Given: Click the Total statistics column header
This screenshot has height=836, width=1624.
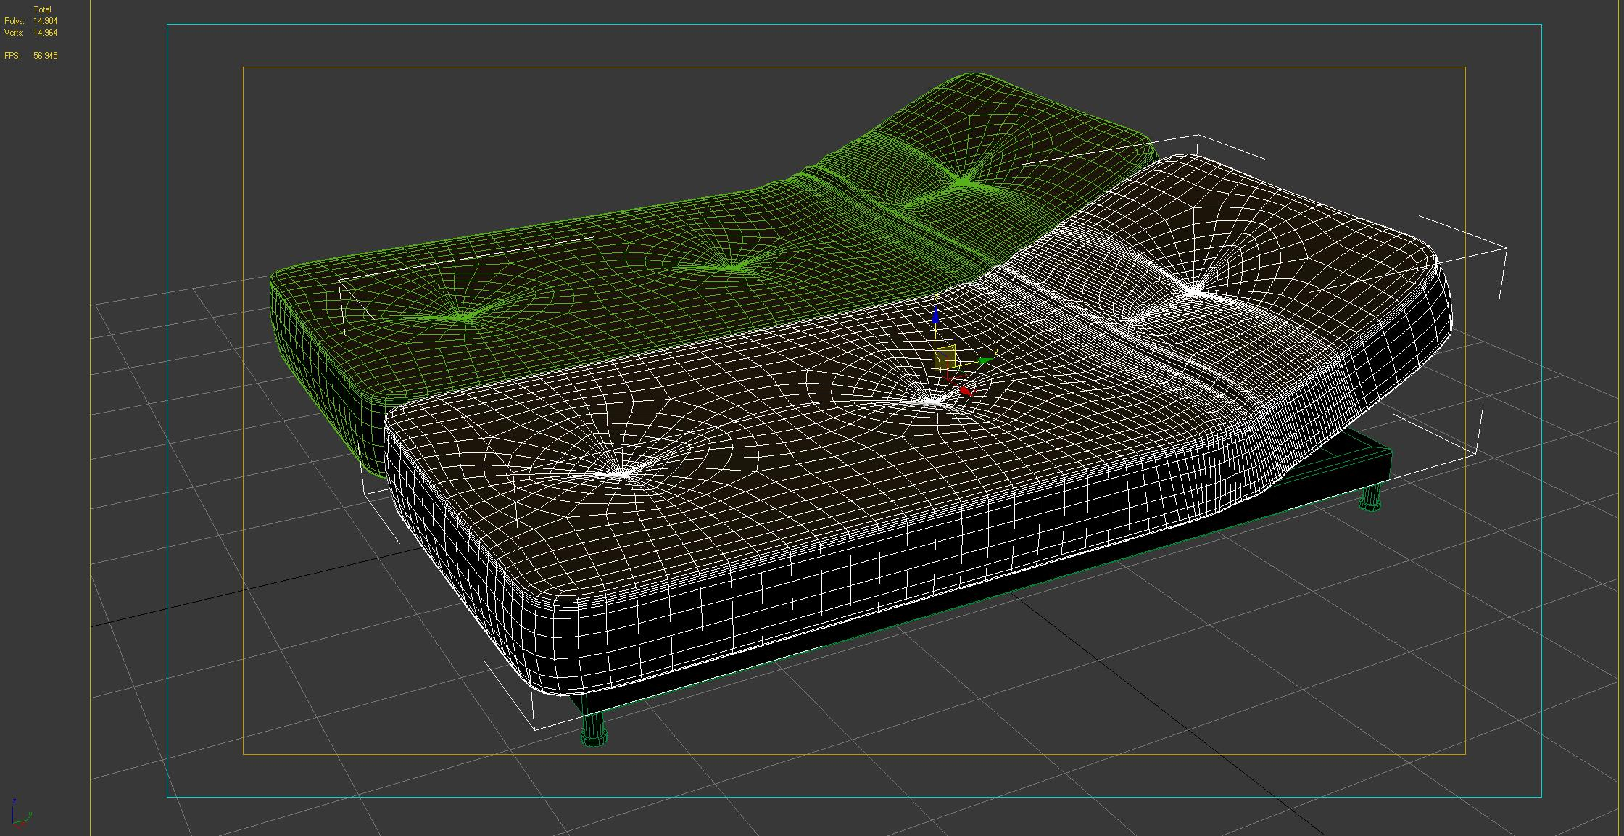Looking at the screenshot, I should coord(43,9).
